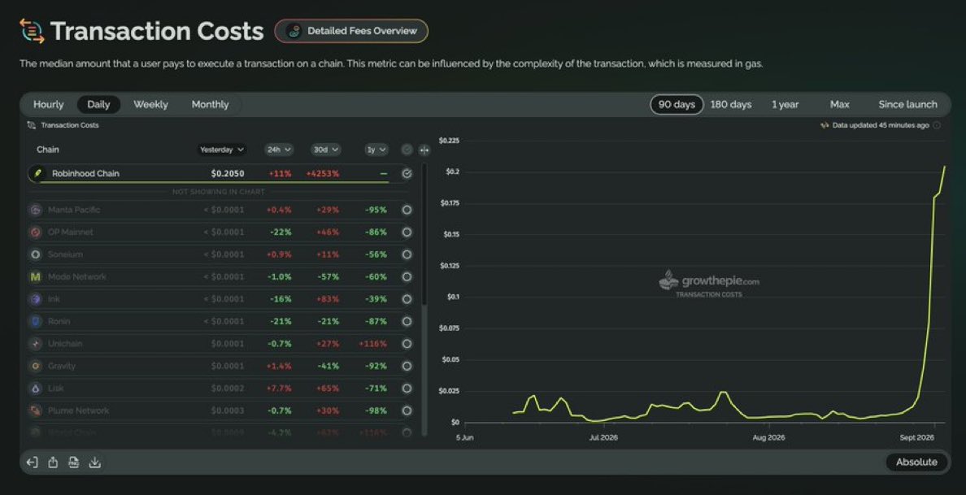Open the 1y change dropdown
This screenshot has height=495, width=966.
point(376,150)
